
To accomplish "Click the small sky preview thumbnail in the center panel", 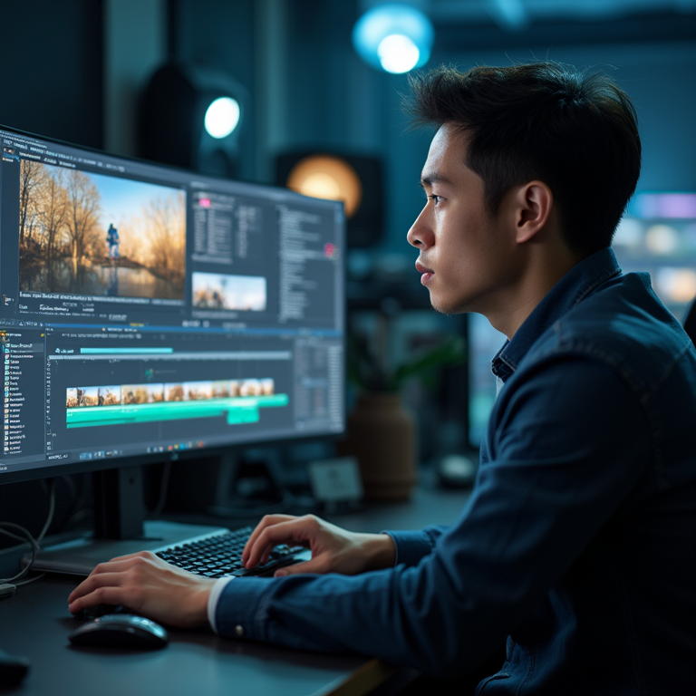I will (x=229, y=291).
